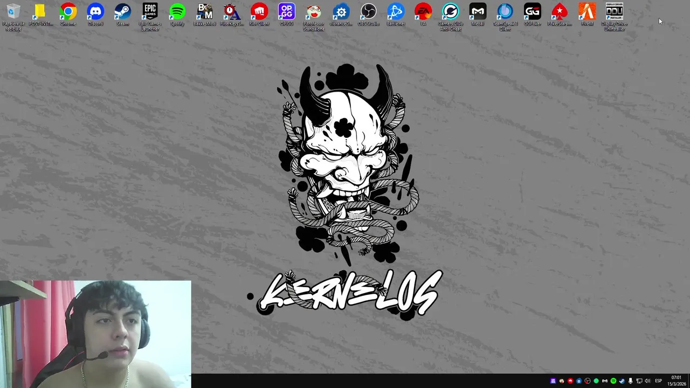
Task: Open the Papelera de reciclaje icon
Action: [13, 17]
